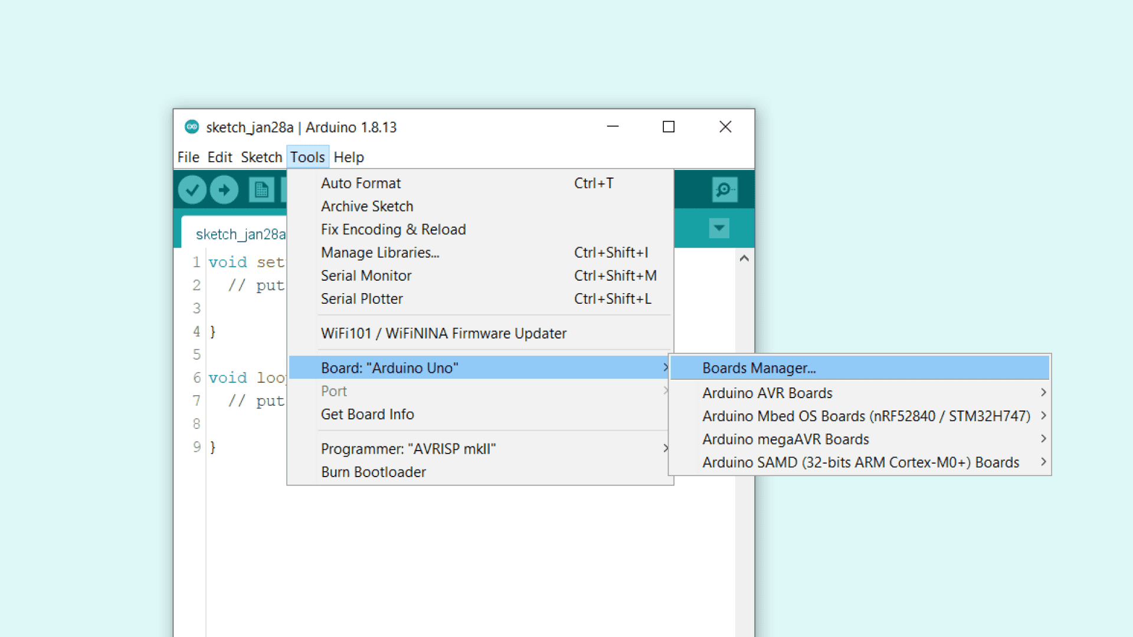This screenshot has width=1133, height=637.
Task: Open the File menu
Action: [x=188, y=157]
